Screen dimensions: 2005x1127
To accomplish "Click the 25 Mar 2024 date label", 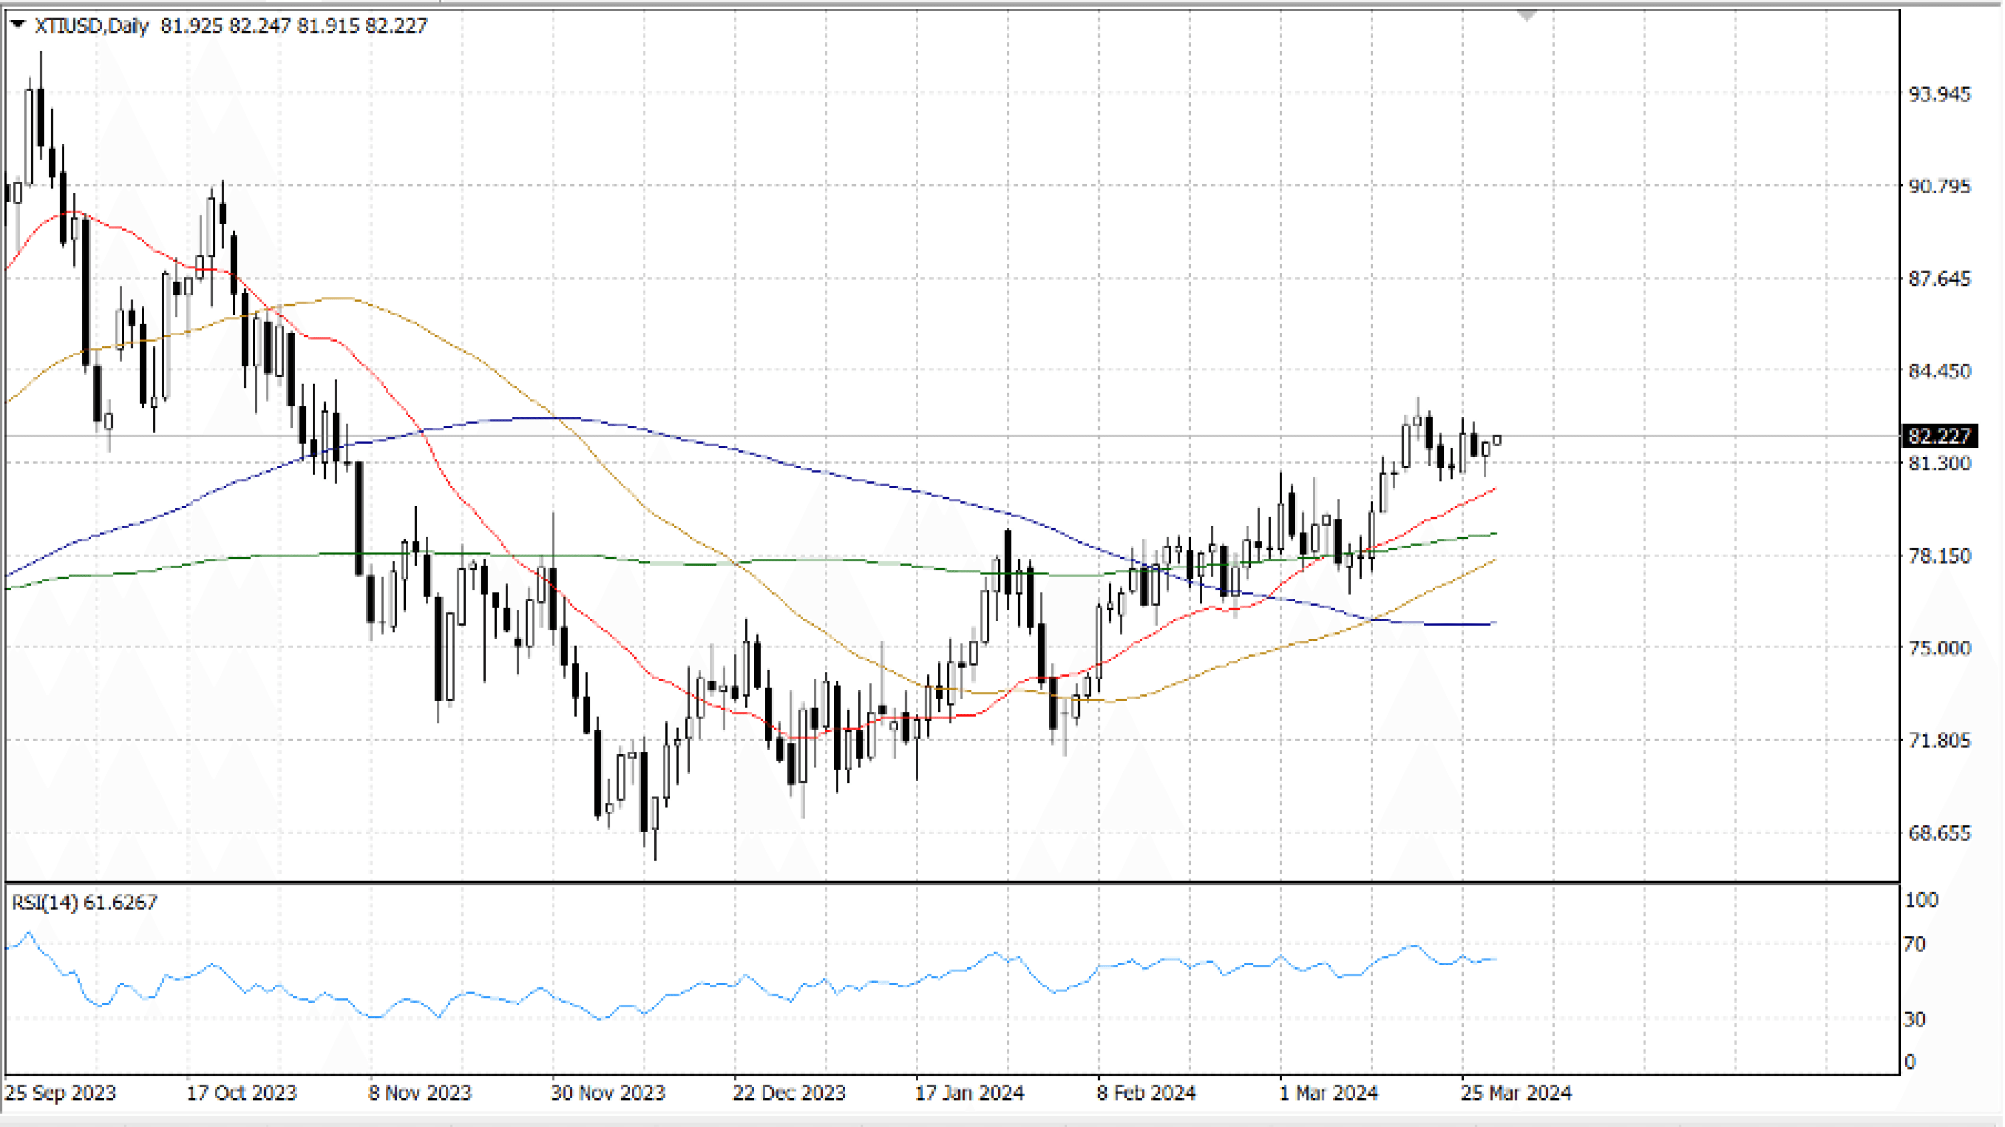I will [x=1515, y=1093].
